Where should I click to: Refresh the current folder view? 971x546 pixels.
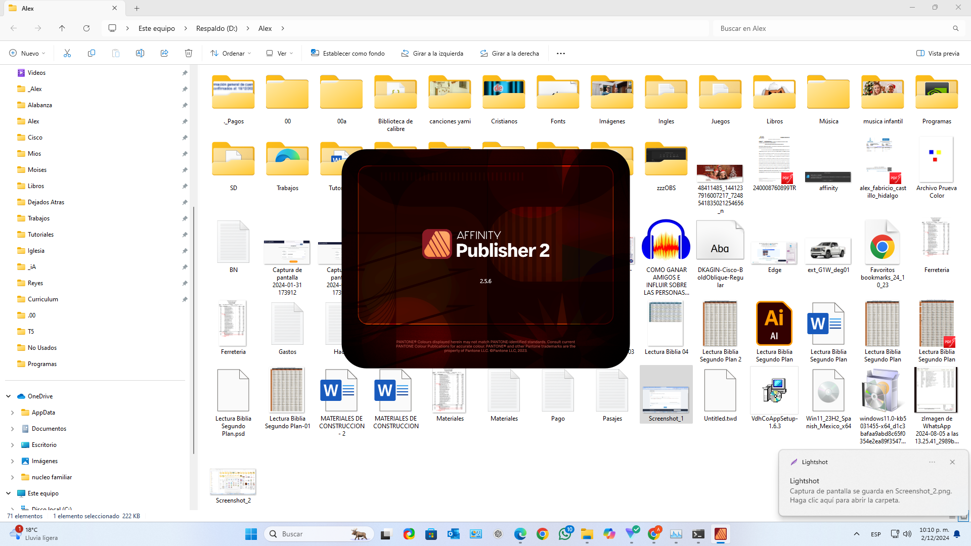click(x=86, y=28)
